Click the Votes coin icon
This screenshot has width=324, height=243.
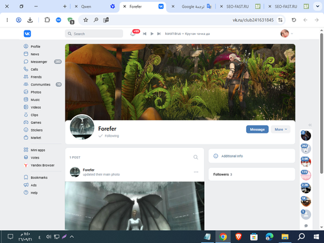tap(26, 157)
